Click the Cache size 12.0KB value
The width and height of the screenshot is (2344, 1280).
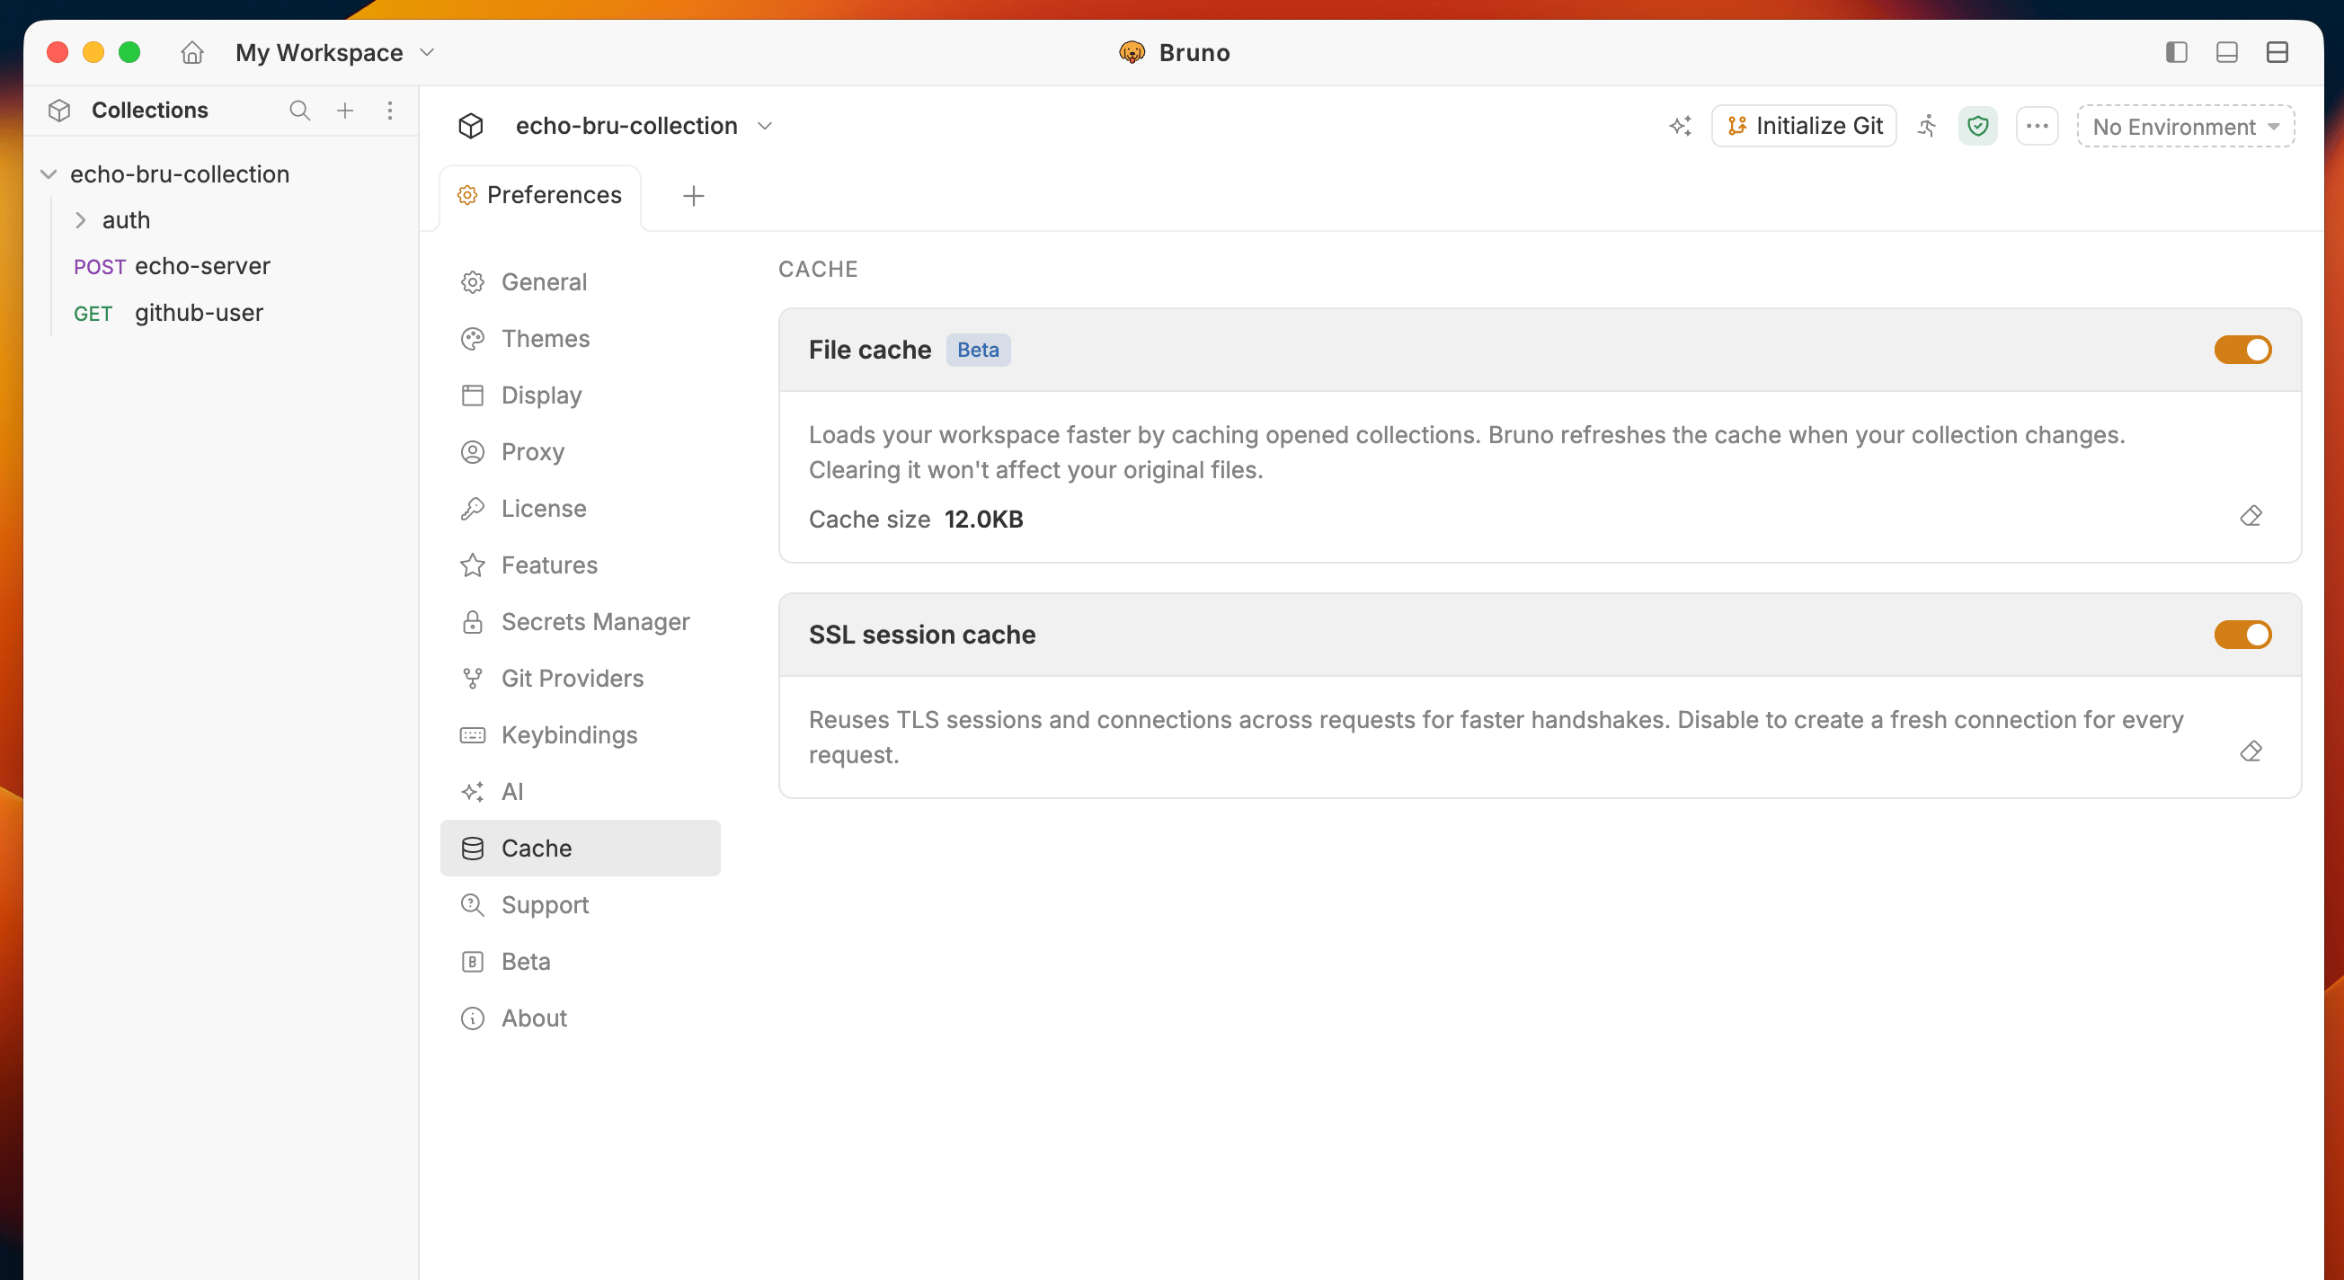coord(982,520)
